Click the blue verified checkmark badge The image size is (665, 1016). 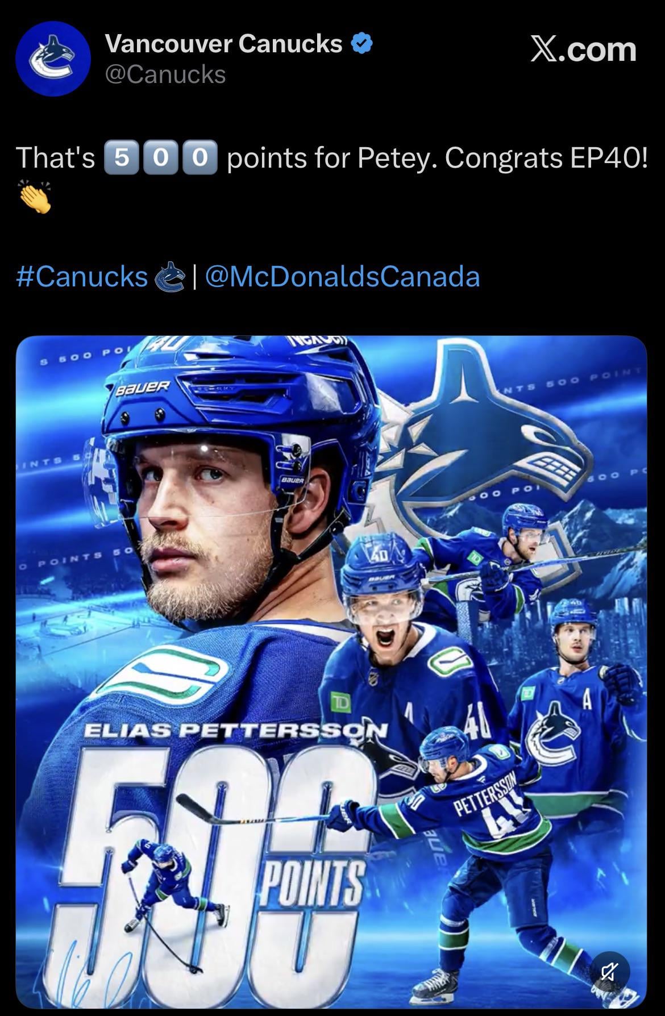362,43
